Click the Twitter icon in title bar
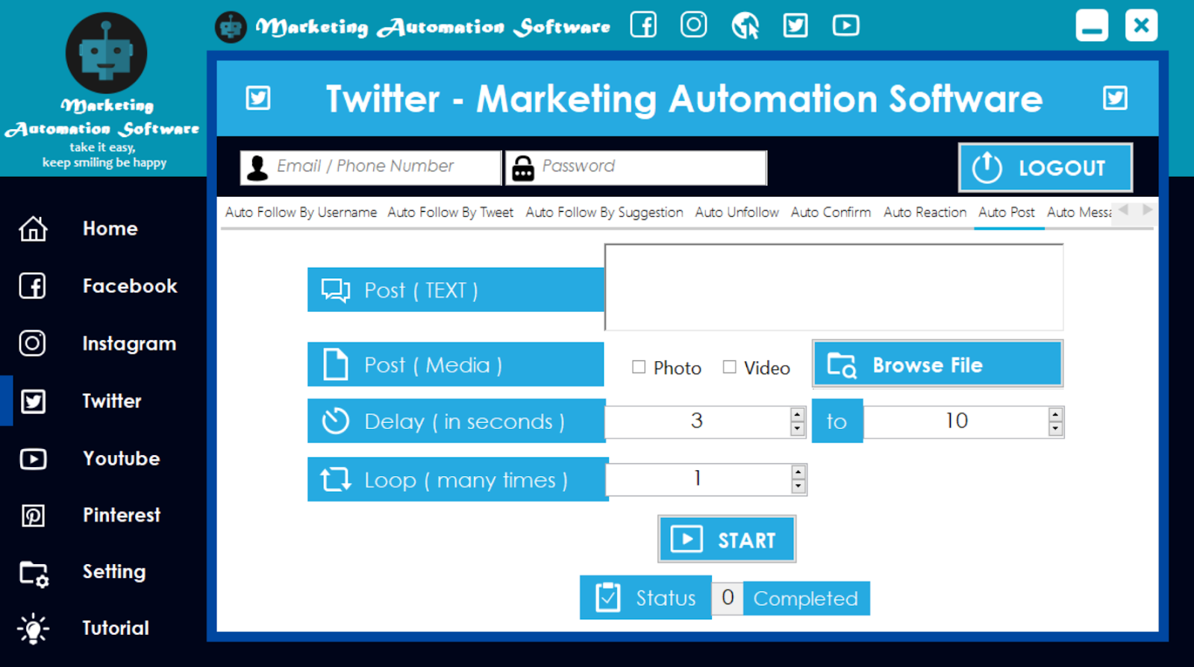 click(x=795, y=25)
